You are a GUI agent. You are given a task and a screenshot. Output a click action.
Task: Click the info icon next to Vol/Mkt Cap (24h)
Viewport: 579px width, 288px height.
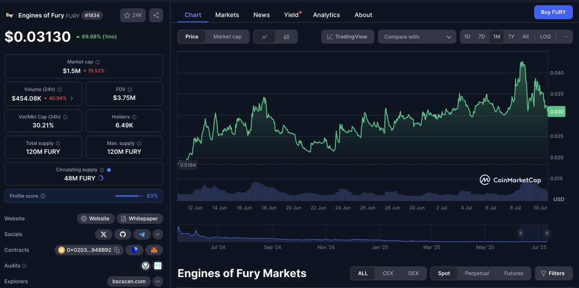(x=65, y=117)
